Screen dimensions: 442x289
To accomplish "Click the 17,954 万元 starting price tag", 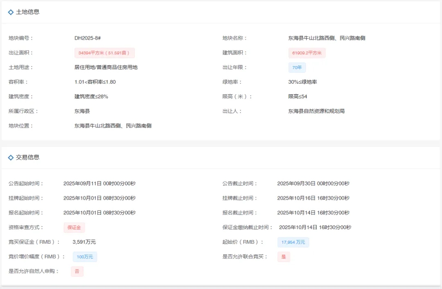I will click(x=293, y=242).
